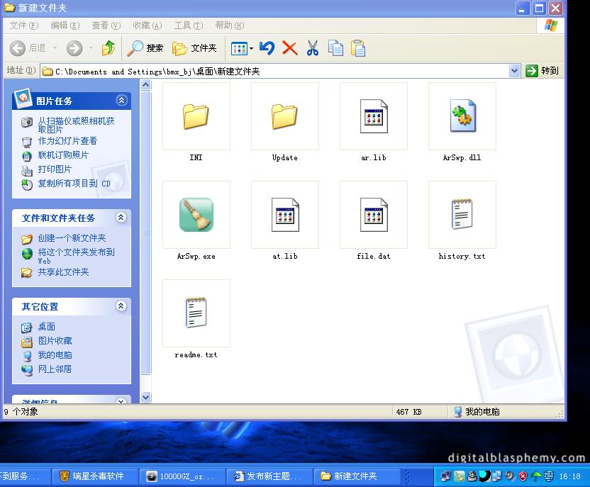Select the ArSwp.dll file icon
This screenshot has width=590, height=487.
click(462, 116)
